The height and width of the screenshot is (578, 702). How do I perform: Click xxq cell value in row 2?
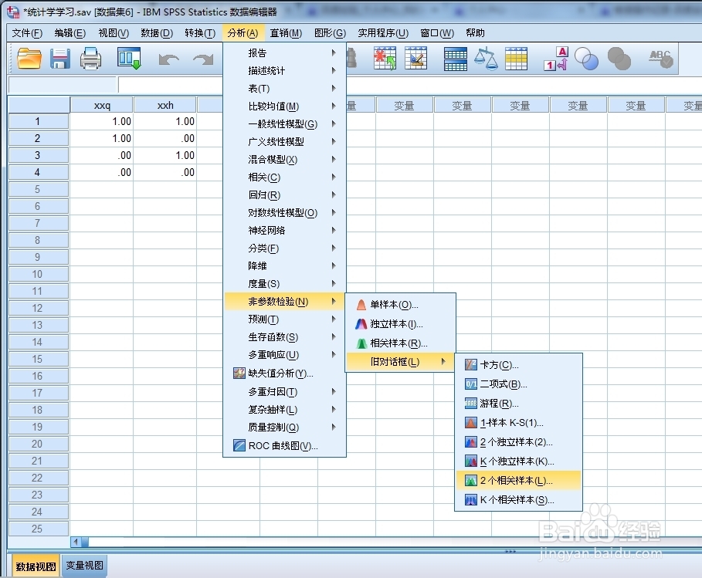[102, 138]
